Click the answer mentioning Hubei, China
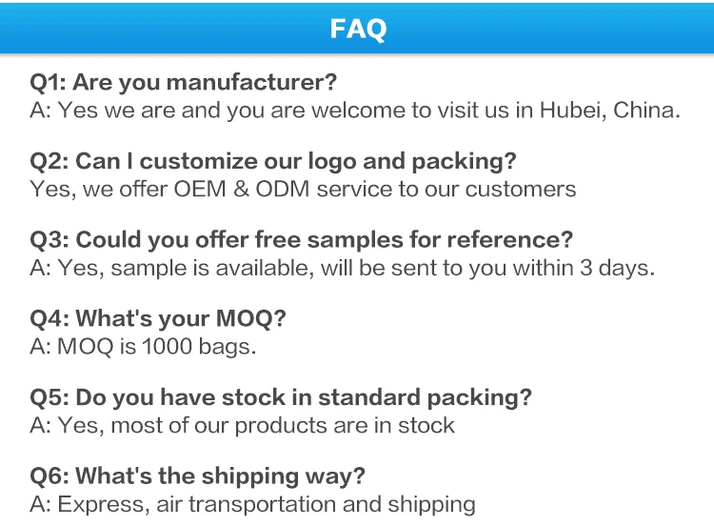Image resolution: width=714 pixels, height=526 pixels. 355,111
